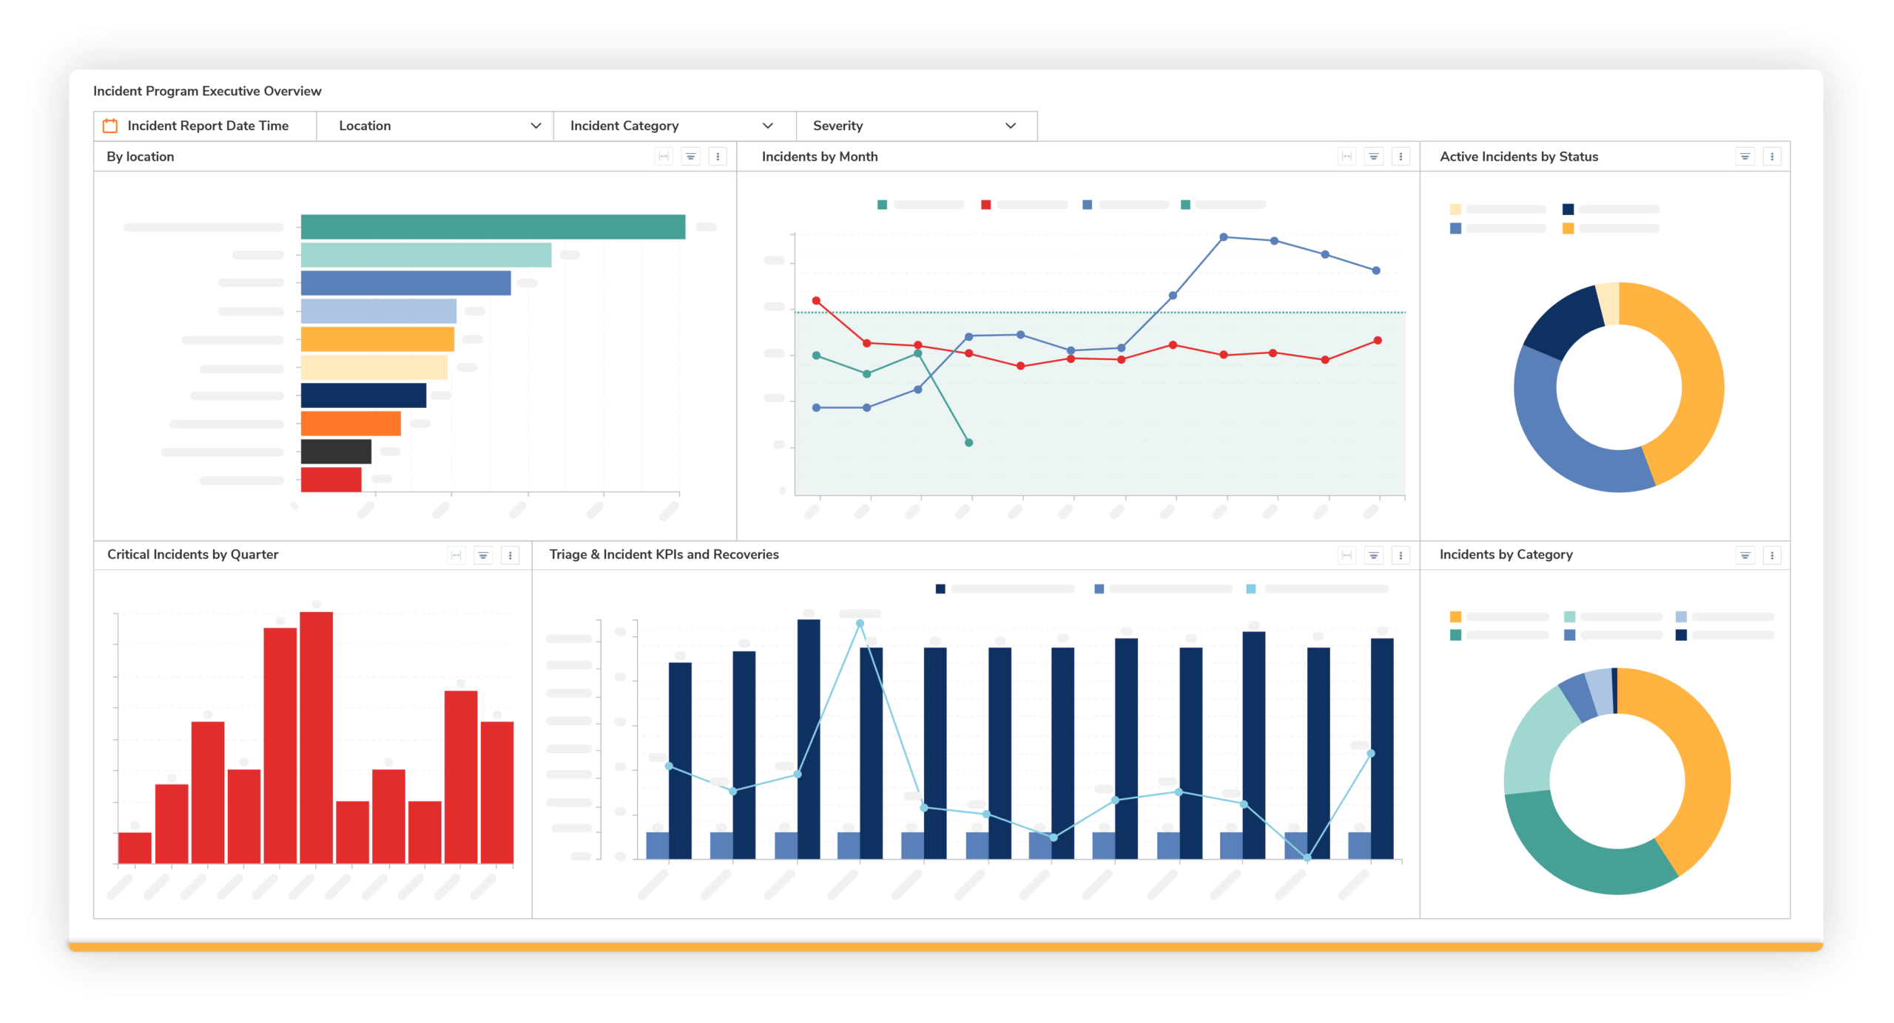
Task: Toggle red series in Incidents by Month legend
Action: pyautogui.click(x=985, y=205)
